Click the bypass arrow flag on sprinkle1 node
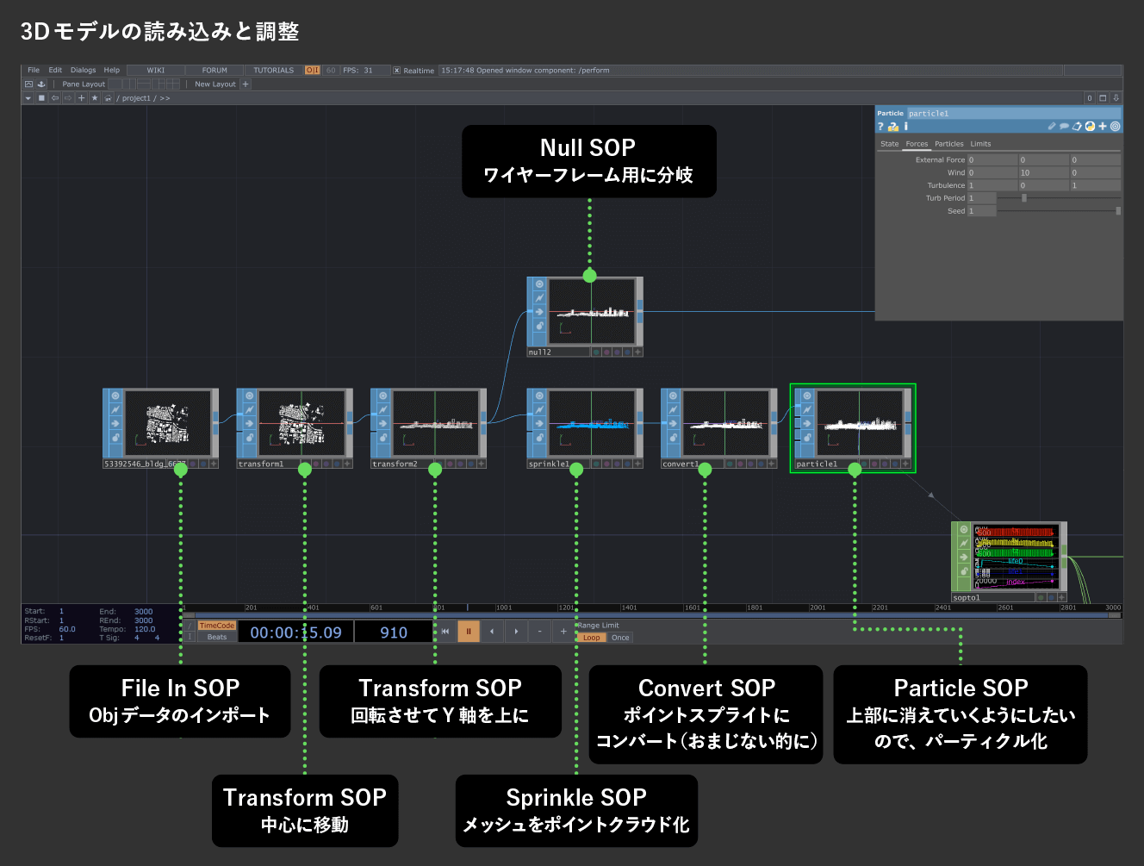 tap(539, 423)
